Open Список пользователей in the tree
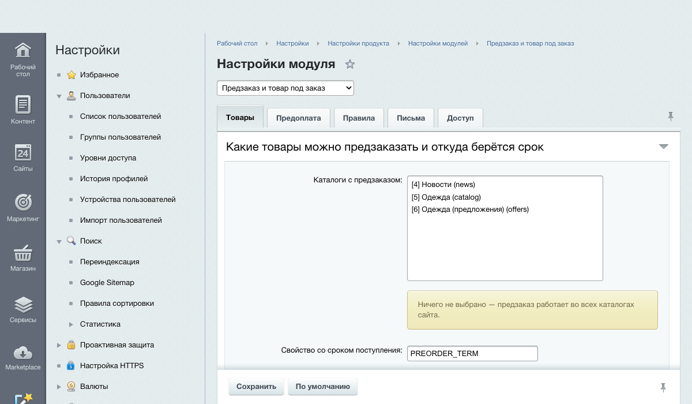The width and height of the screenshot is (692, 404). tap(121, 117)
